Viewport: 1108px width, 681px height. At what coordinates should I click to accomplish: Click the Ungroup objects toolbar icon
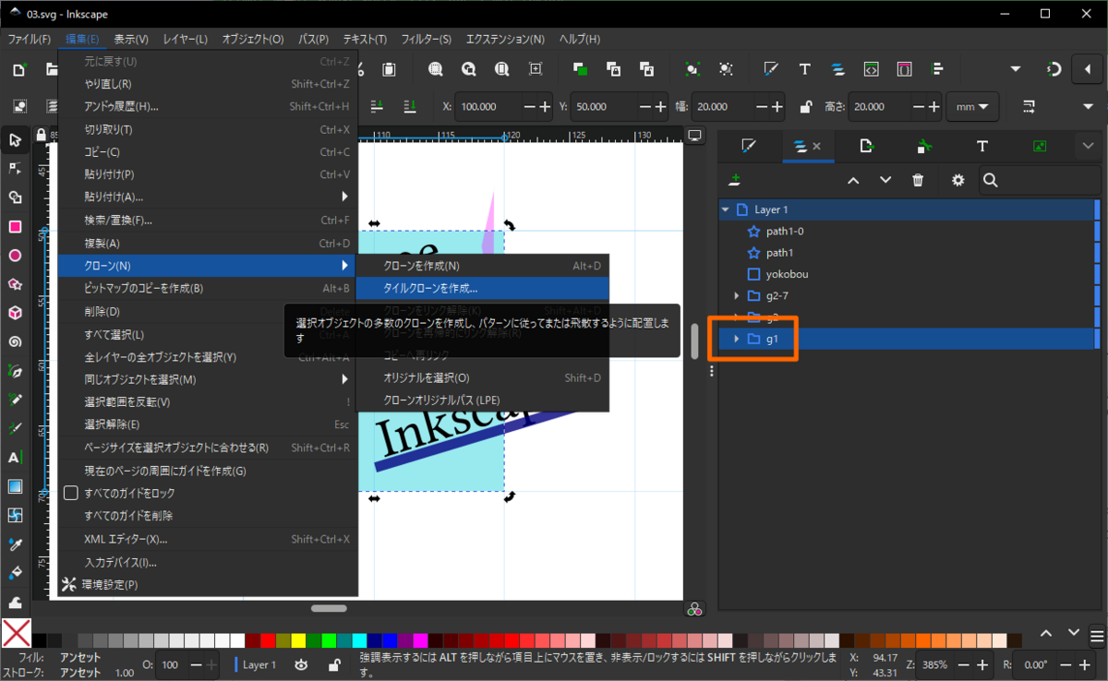[727, 69]
